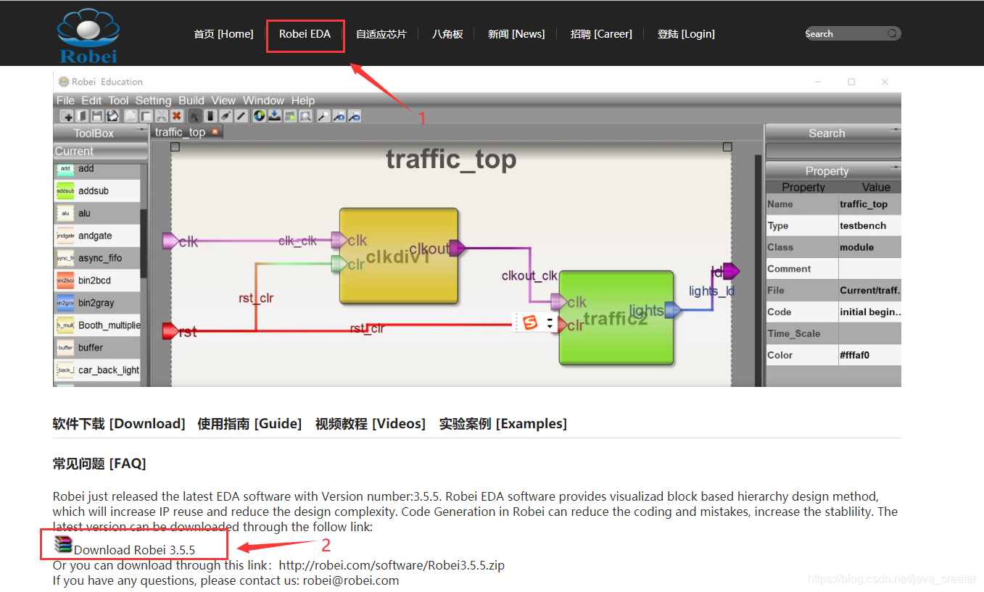Open the 视频教程 [Videos] section link

point(371,424)
